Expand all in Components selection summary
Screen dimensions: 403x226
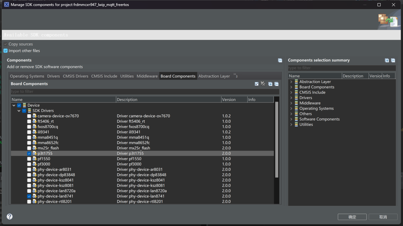coord(387,60)
